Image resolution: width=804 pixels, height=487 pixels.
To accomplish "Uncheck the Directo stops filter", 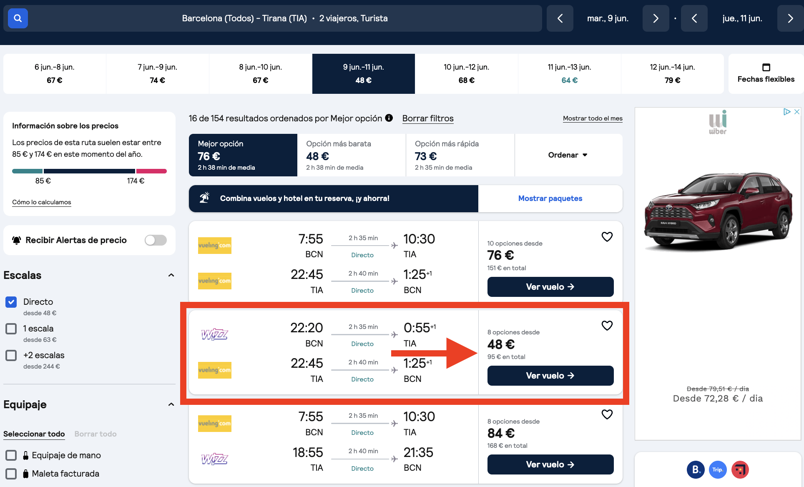I will 11,302.
